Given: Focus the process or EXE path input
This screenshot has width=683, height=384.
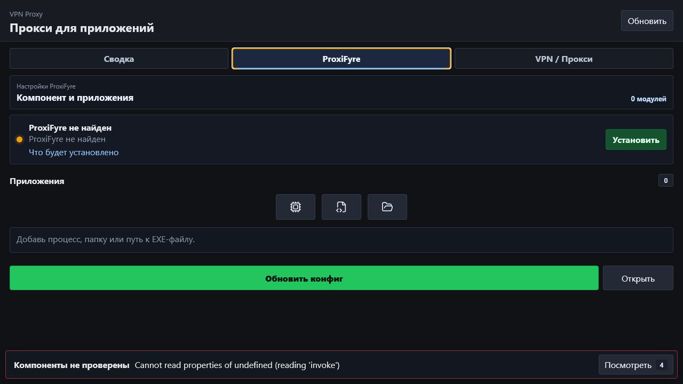Looking at the screenshot, I should tap(341, 240).
